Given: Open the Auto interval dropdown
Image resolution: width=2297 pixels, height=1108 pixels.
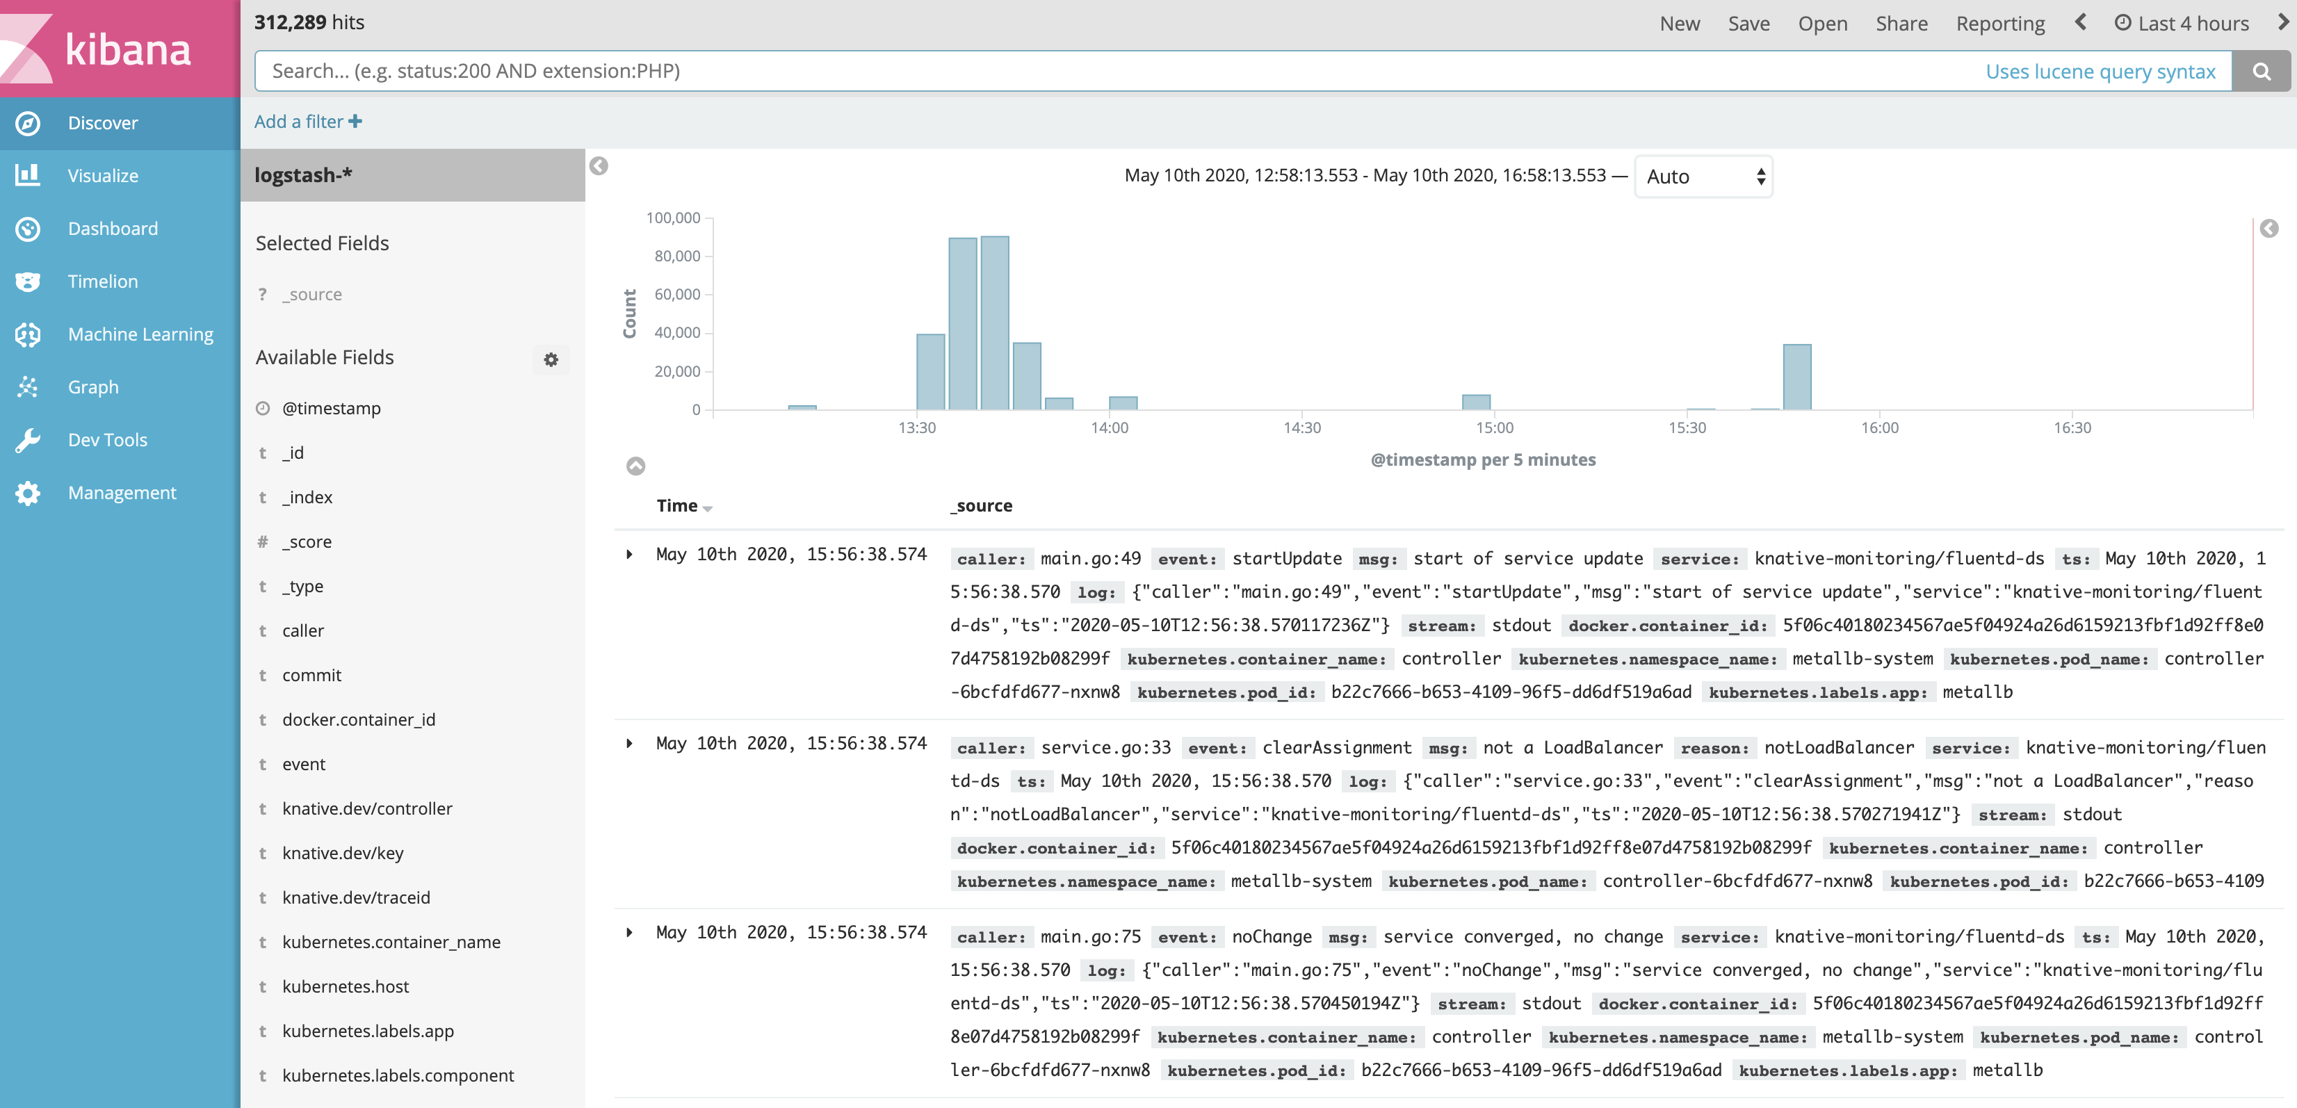Looking at the screenshot, I should tap(1702, 177).
